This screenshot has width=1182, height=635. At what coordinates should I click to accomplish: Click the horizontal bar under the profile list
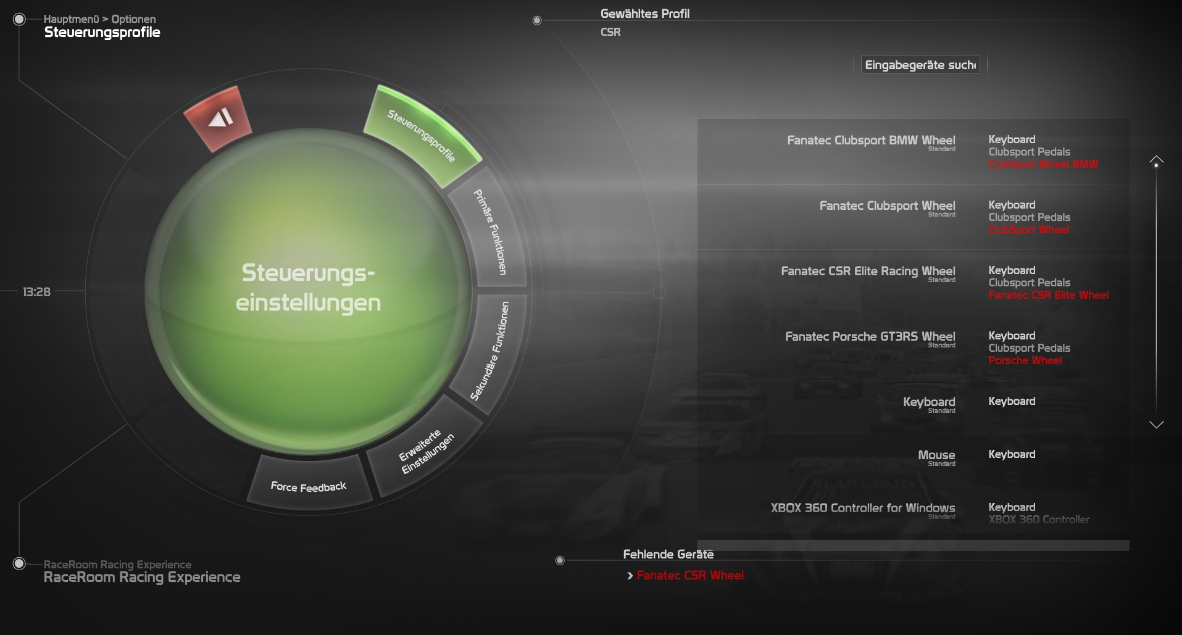pyautogui.click(x=914, y=546)
